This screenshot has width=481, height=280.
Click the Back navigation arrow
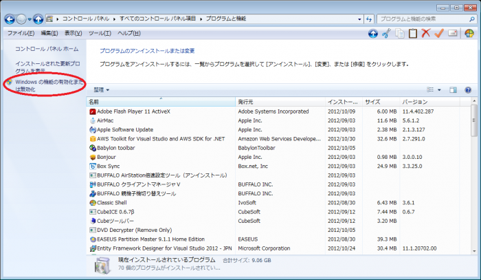[x=10, y=19]
